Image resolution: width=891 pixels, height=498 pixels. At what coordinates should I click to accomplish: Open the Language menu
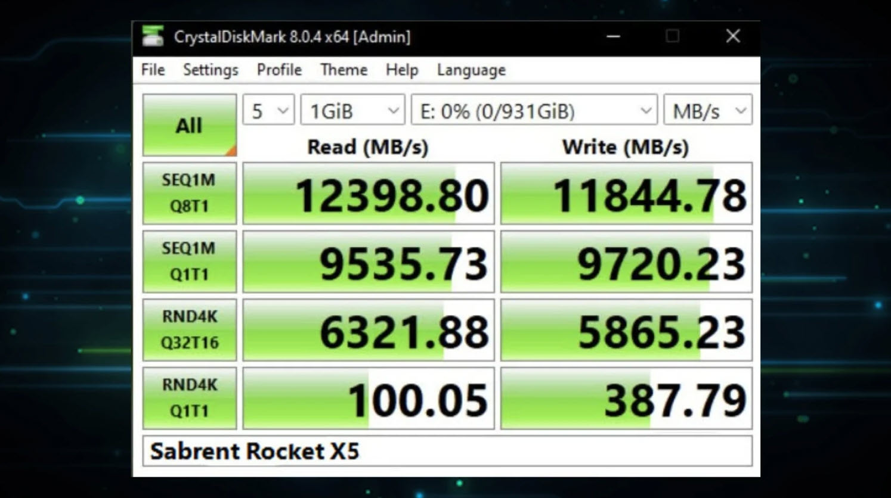(471, 70)
